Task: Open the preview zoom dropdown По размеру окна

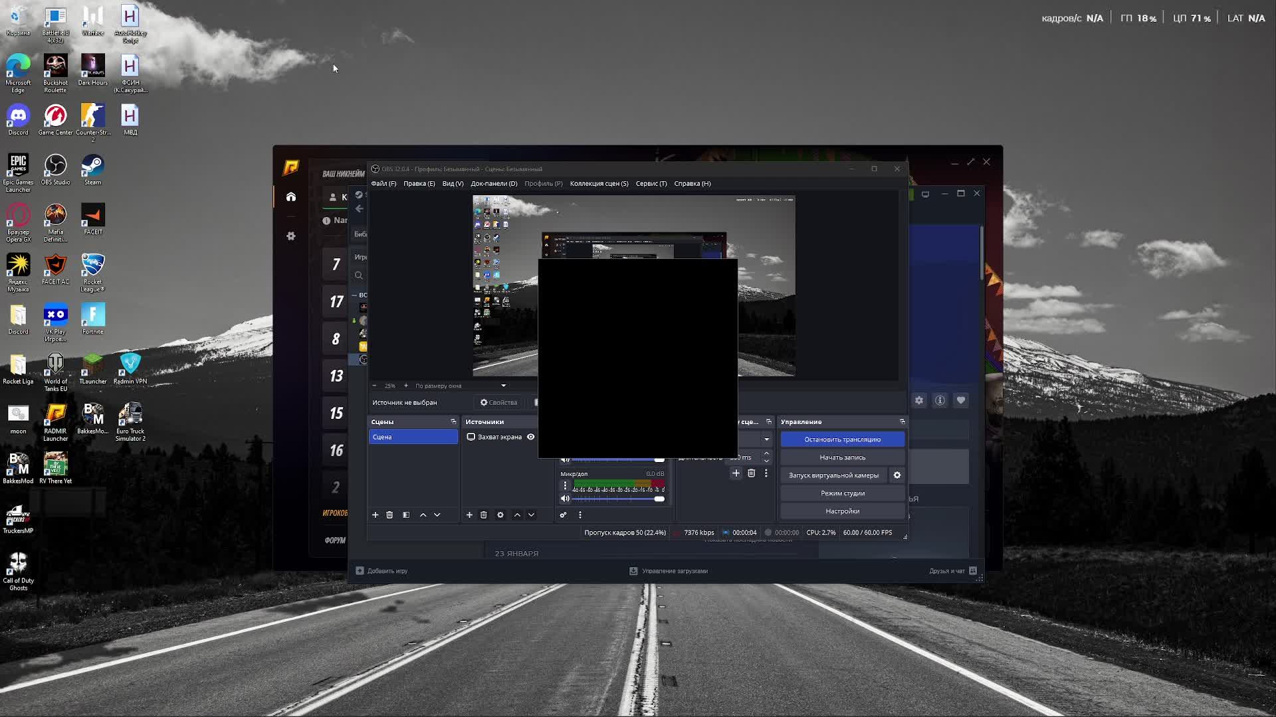Action: [x=459, y=386]
